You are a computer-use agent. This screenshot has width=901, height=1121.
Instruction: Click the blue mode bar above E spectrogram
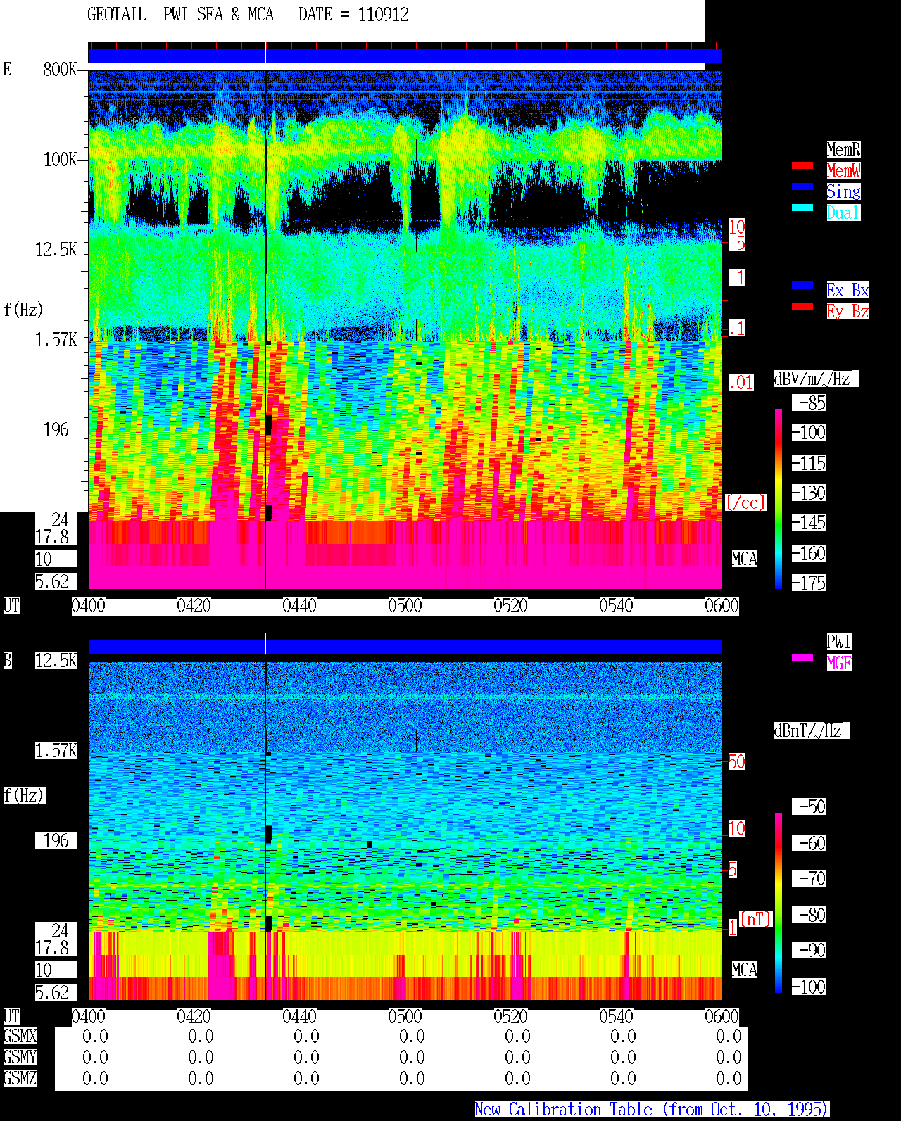point(405,56)
